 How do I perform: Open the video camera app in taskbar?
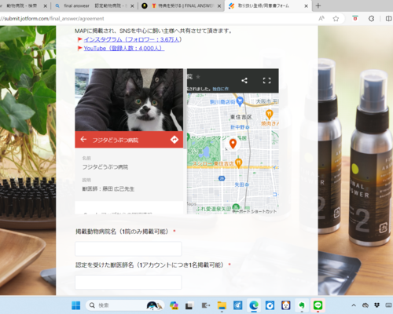[x=205, y=305]
